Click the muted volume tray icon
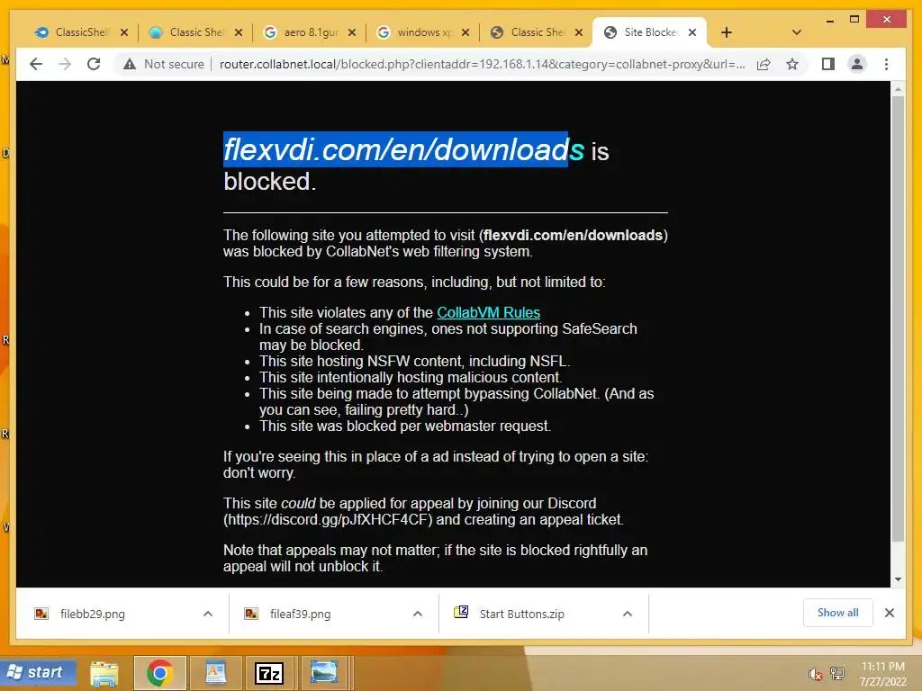 click(x=815, y=674)
